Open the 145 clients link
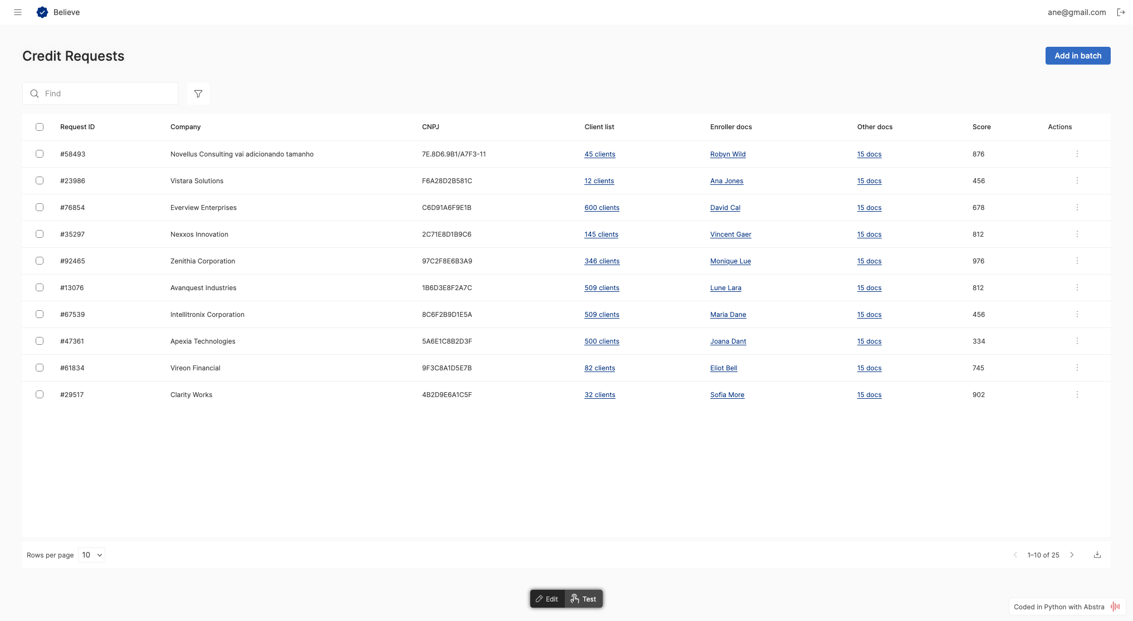Image resolution: width=1133 pixels, height=621 pixels. tap(601, 234)
